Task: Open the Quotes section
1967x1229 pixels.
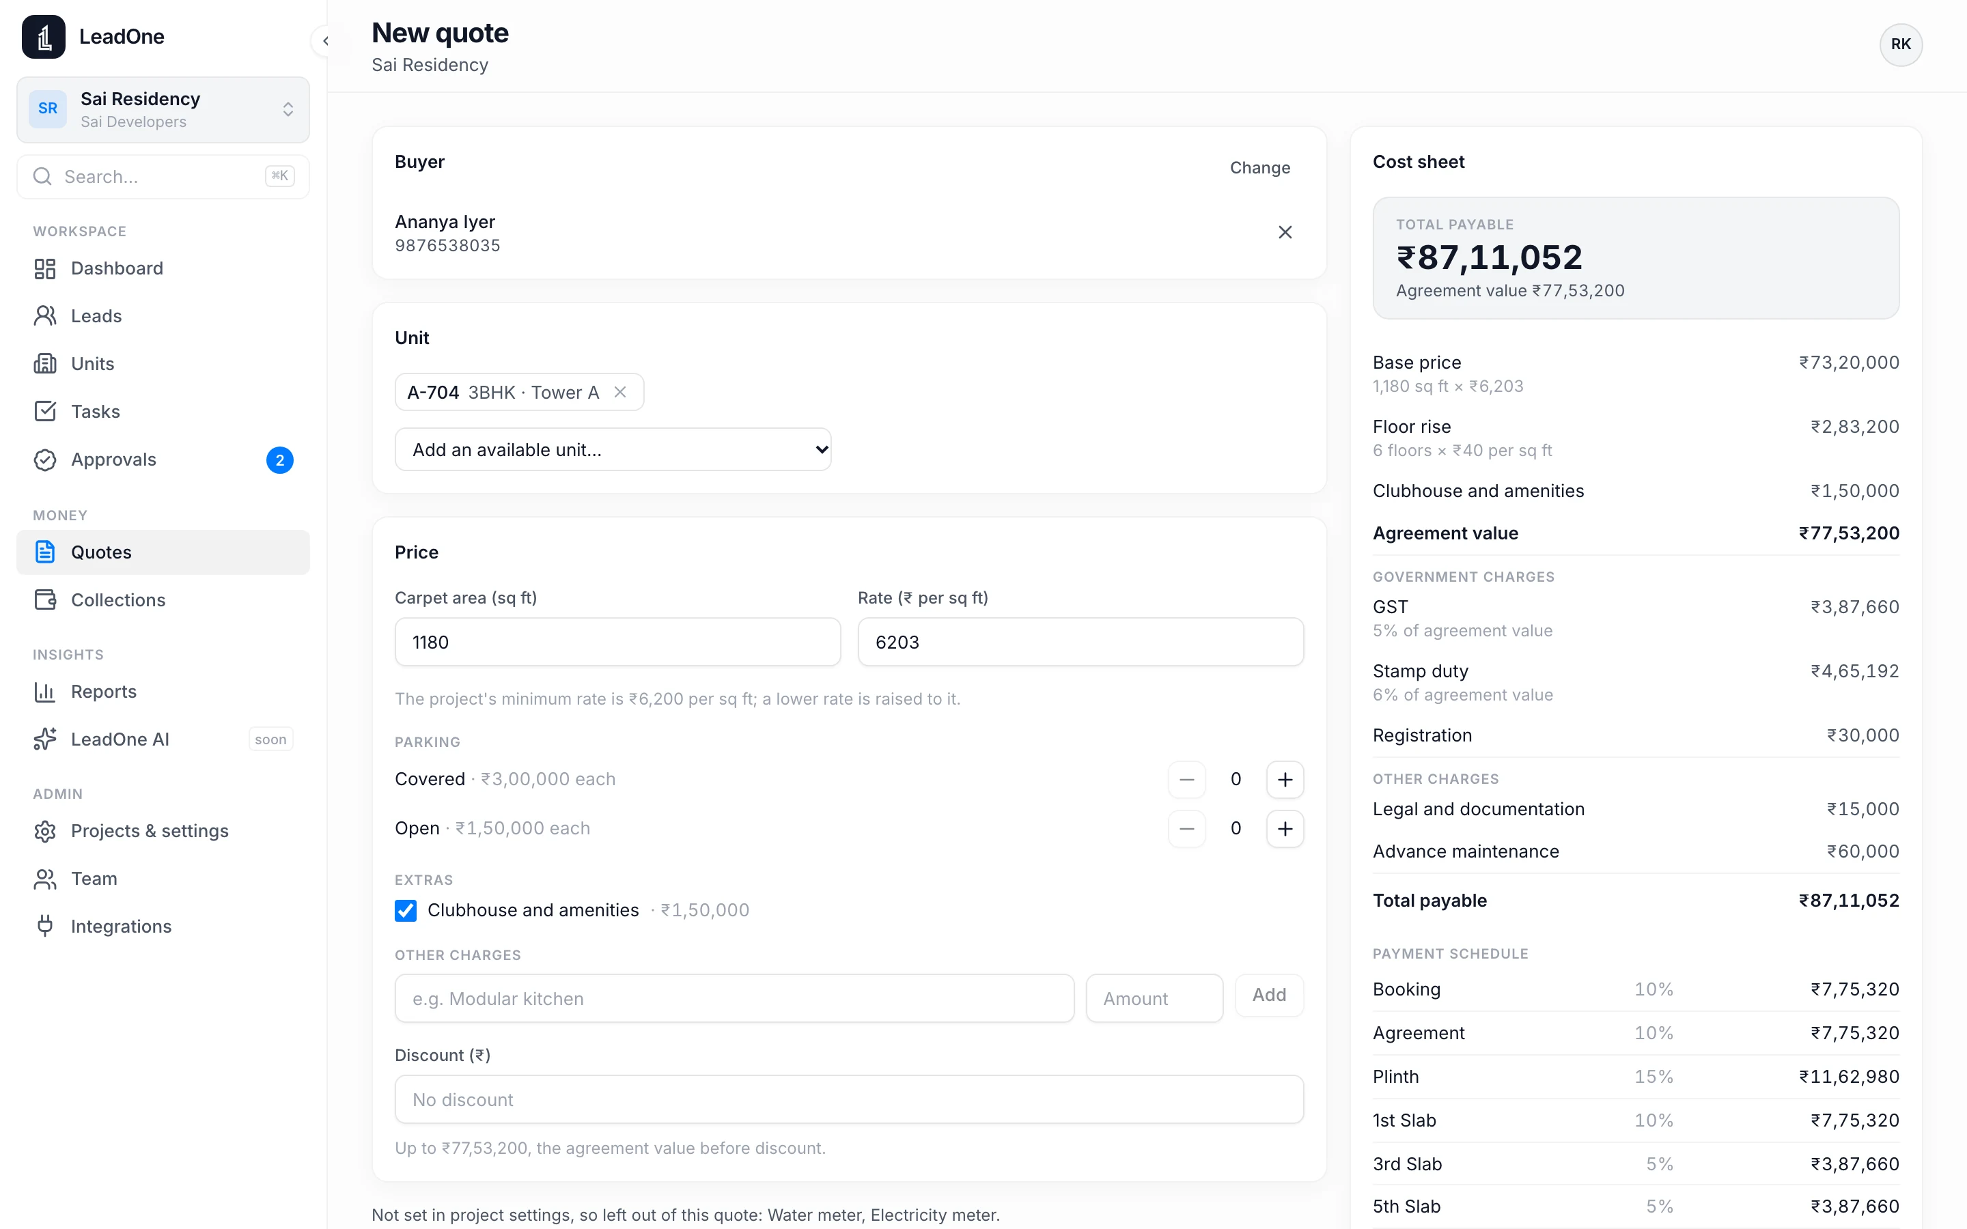Action: [x=163, y=553]
